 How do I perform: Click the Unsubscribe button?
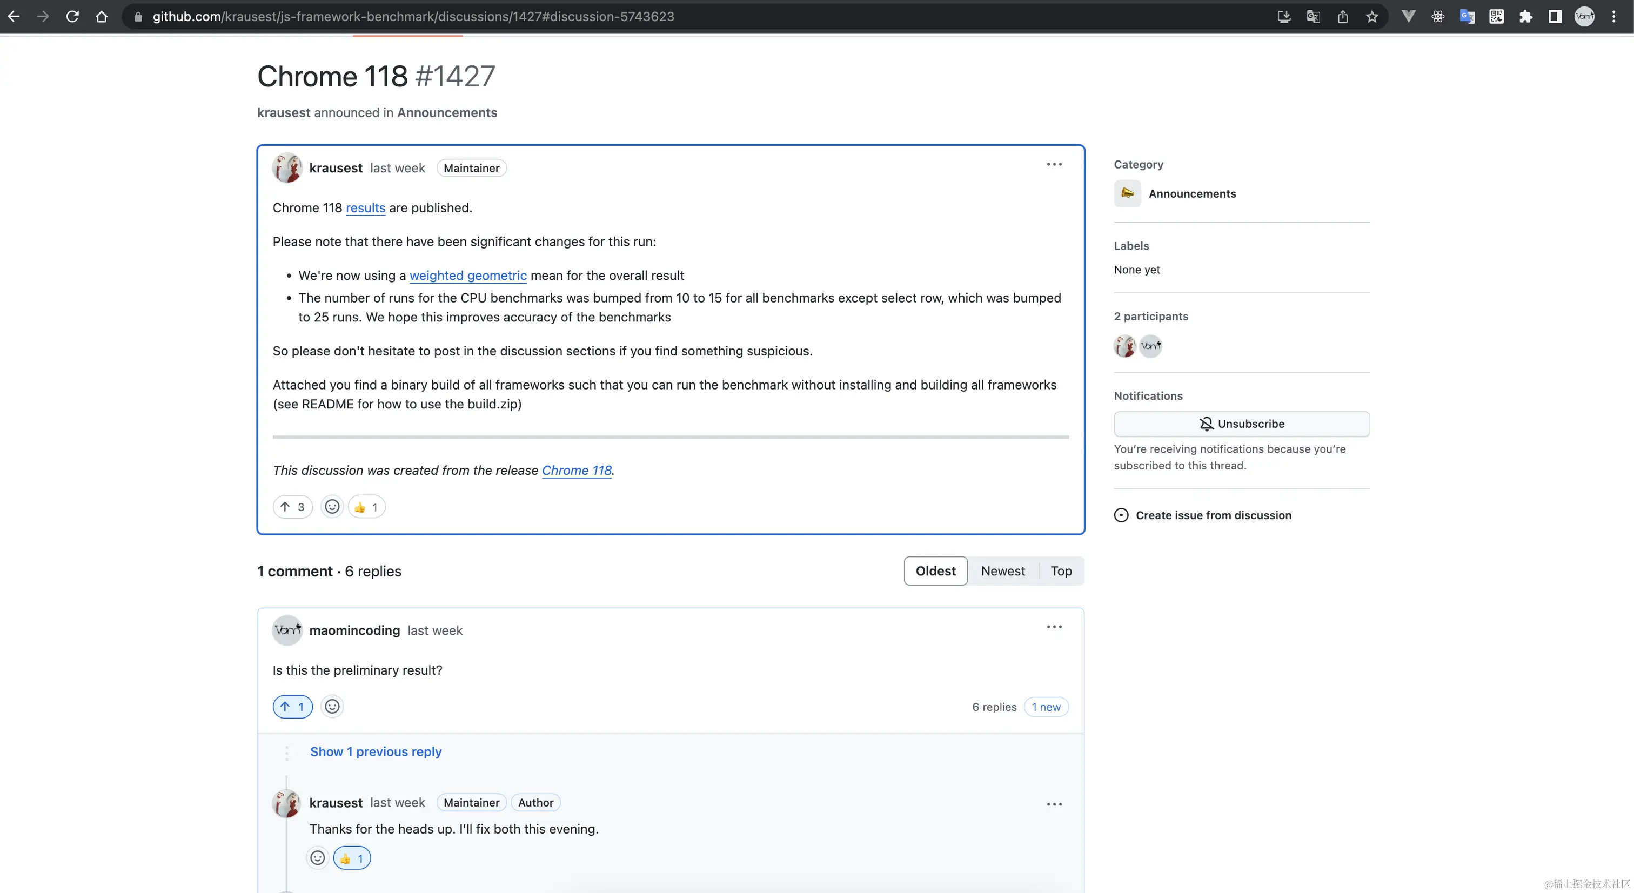tap(1241, 424)
